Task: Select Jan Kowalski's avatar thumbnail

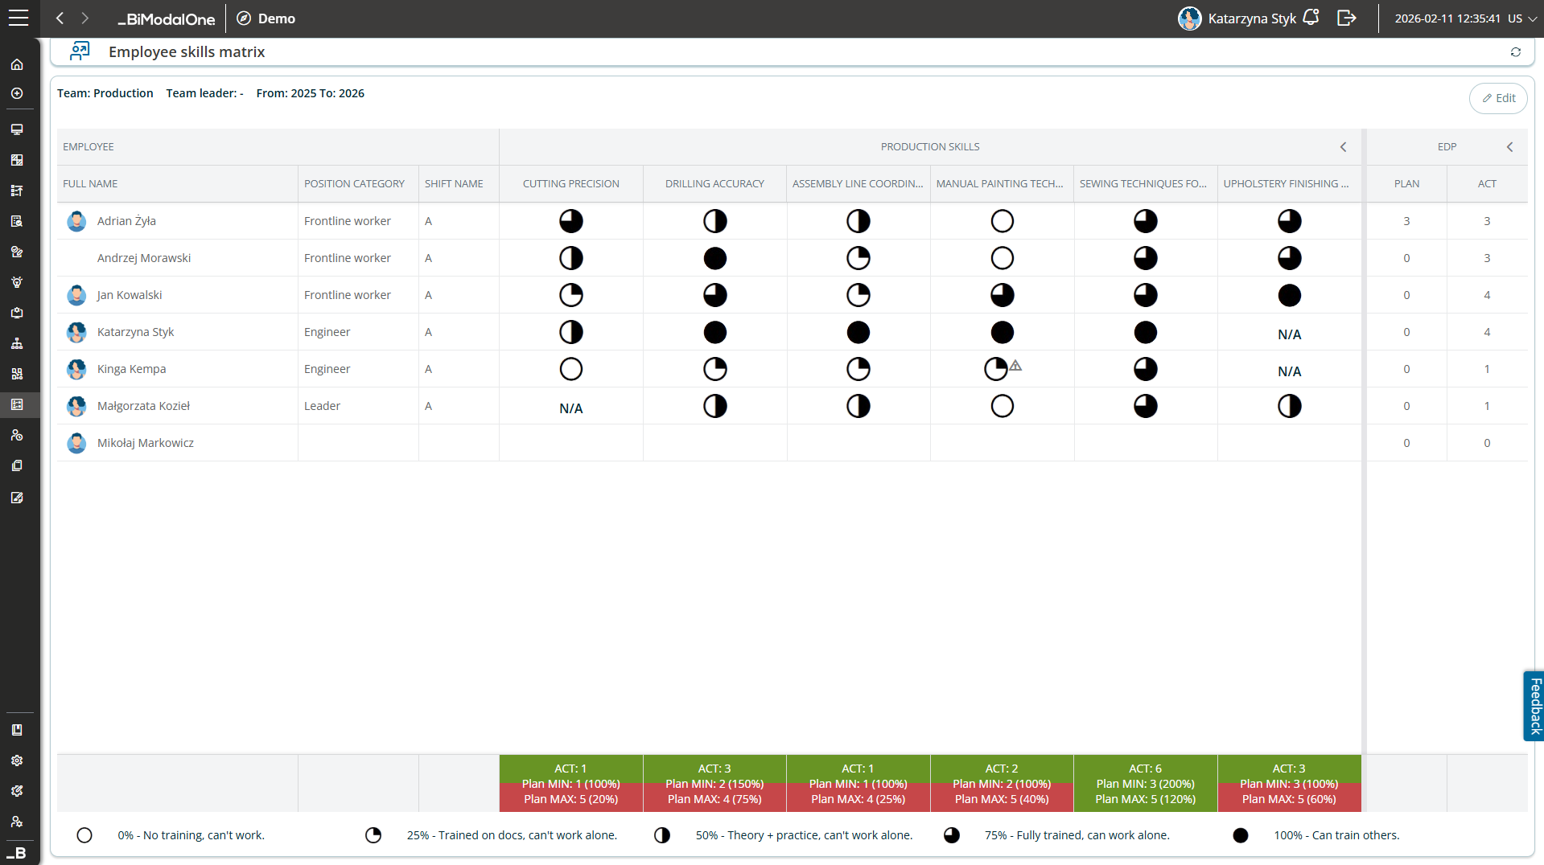Action: pyautogui.click(x=76, y=295)
